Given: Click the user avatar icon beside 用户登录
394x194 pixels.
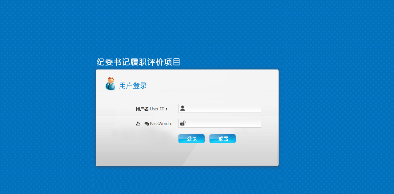Looking at the screenshot, I should [110, 84].
